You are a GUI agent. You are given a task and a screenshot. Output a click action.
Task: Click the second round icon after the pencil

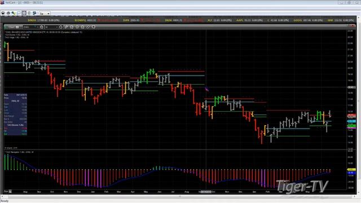click(x=77, y=27)
